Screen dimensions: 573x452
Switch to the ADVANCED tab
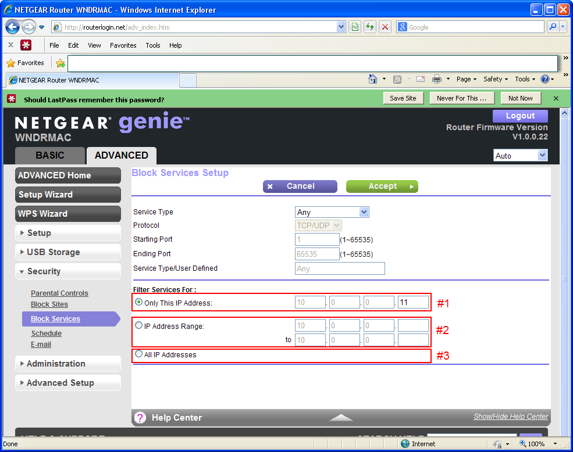[x=122, y=156]
